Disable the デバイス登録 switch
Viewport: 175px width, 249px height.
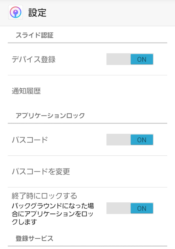point(142,59)
